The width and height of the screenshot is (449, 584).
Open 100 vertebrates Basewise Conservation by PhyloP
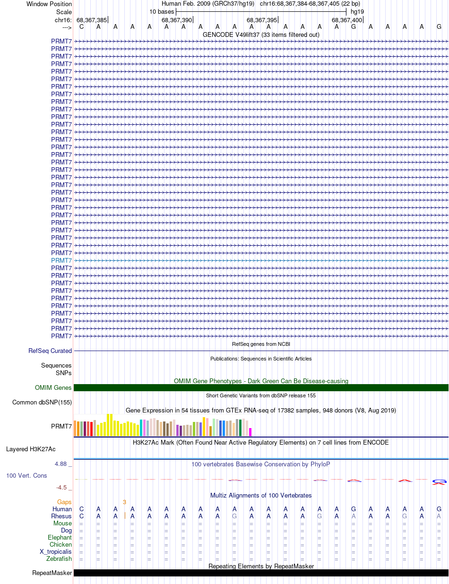(261, 464)
